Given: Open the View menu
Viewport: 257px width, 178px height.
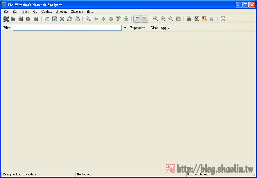Looking at the screenshot, I should (26, 12).
